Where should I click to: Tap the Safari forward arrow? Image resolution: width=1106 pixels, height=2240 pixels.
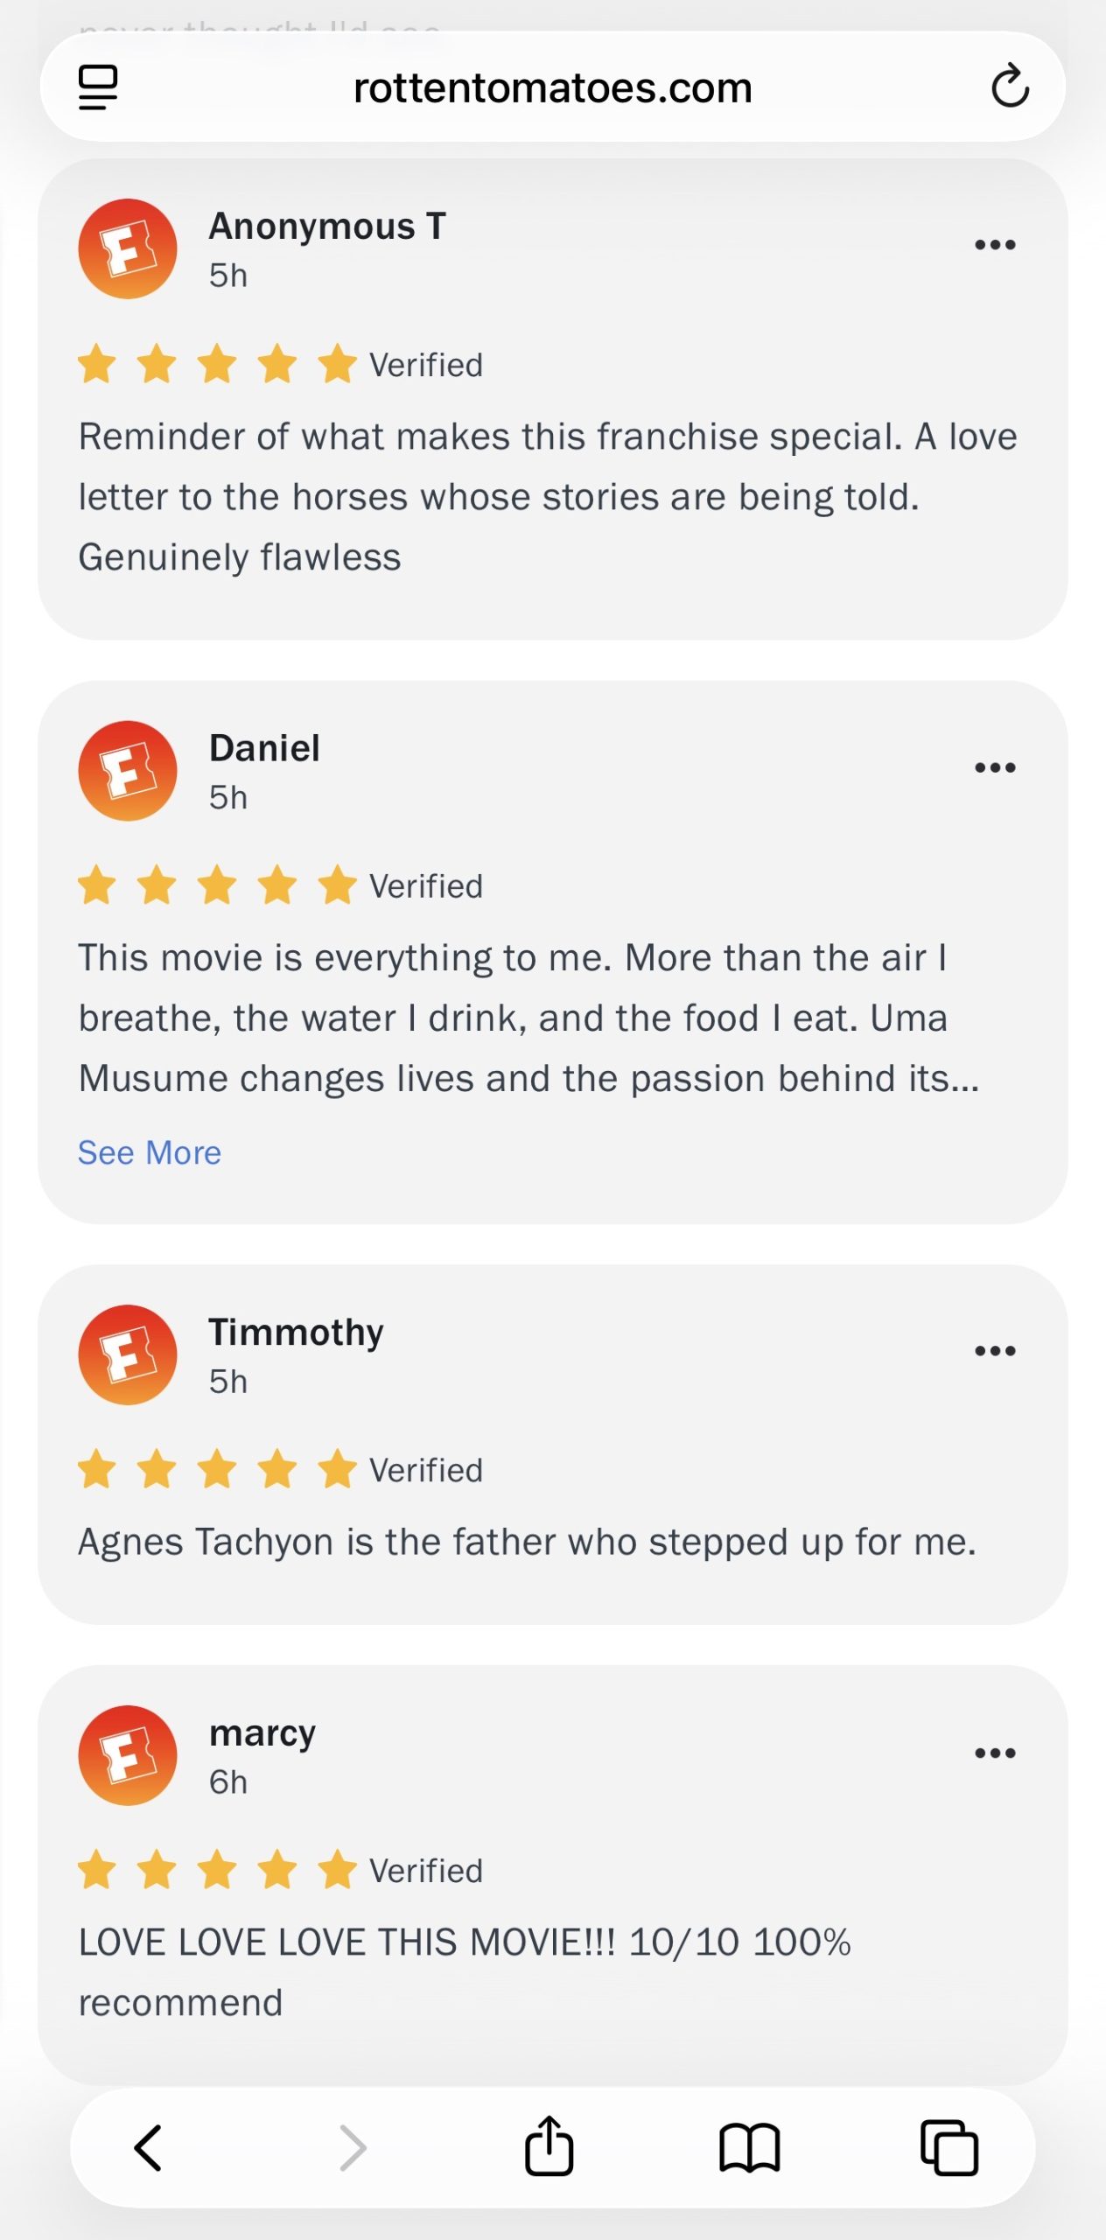coord(353,2147)
